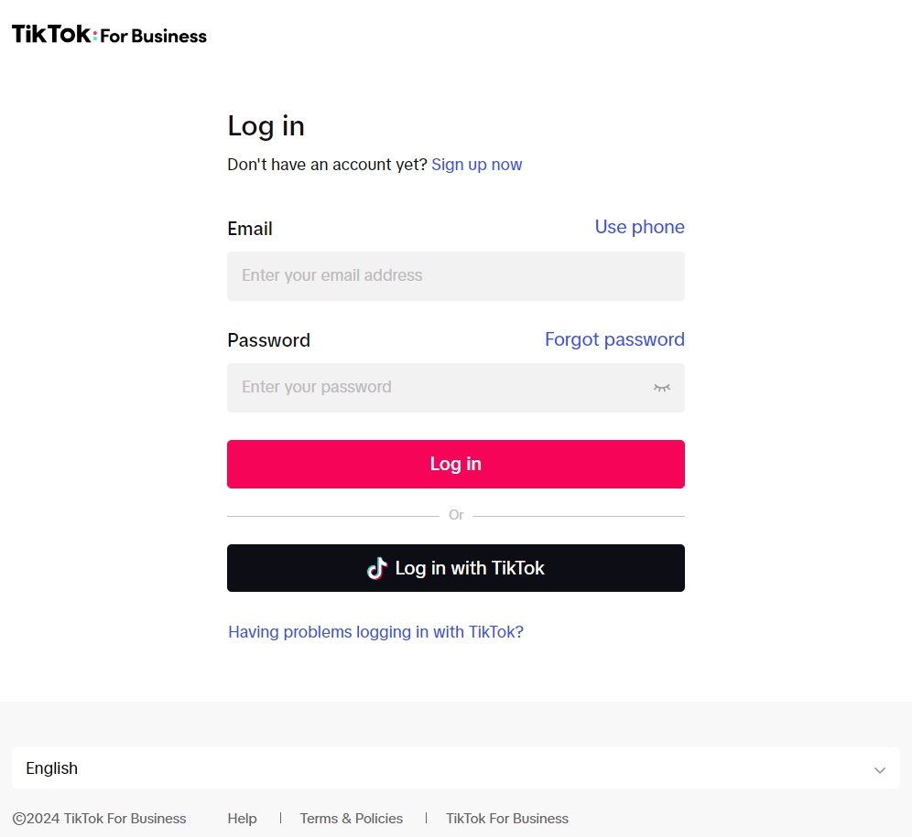Click the Sign up now link
Viewport: 912px width, 837px height.
[476, 165]
